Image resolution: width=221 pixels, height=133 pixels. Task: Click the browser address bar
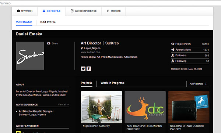coord(110,3)
